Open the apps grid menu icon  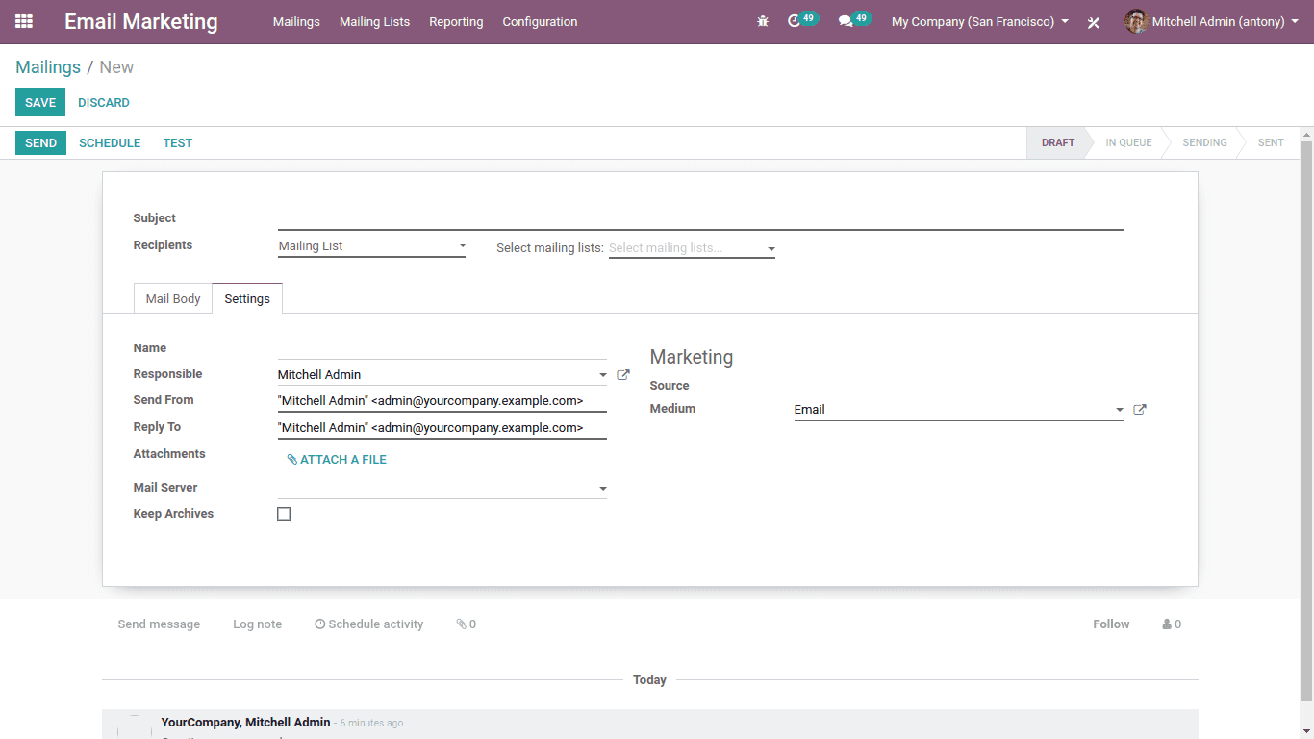pyautogui.click(x=24, y=21)
